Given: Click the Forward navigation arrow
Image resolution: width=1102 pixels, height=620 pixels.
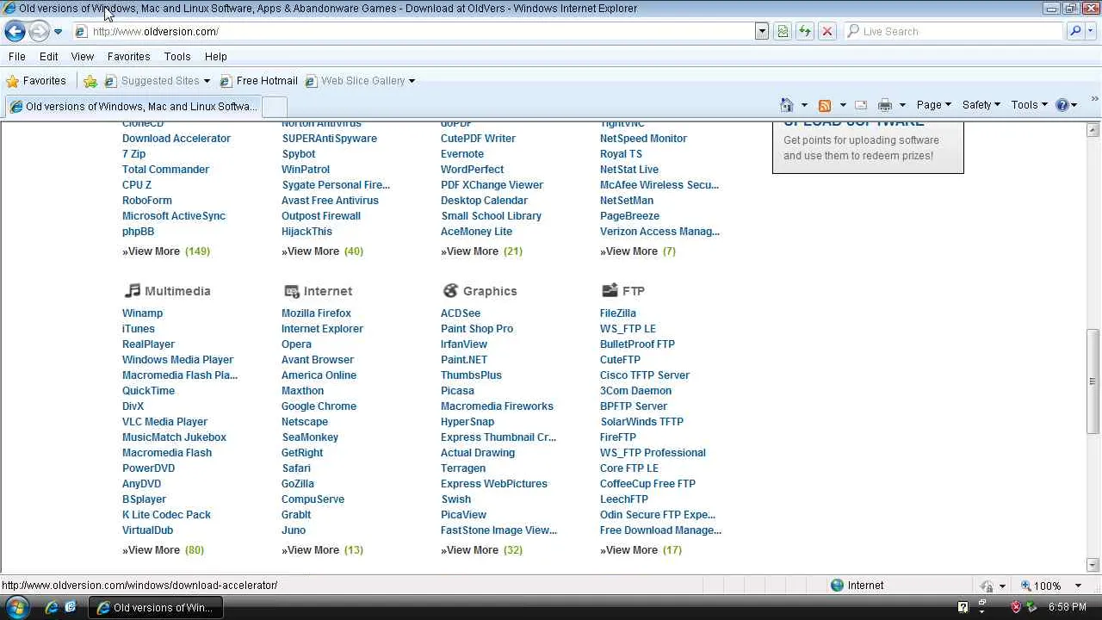Looking at the screenshot, I should pyautogui.click(x=39, y=32).
